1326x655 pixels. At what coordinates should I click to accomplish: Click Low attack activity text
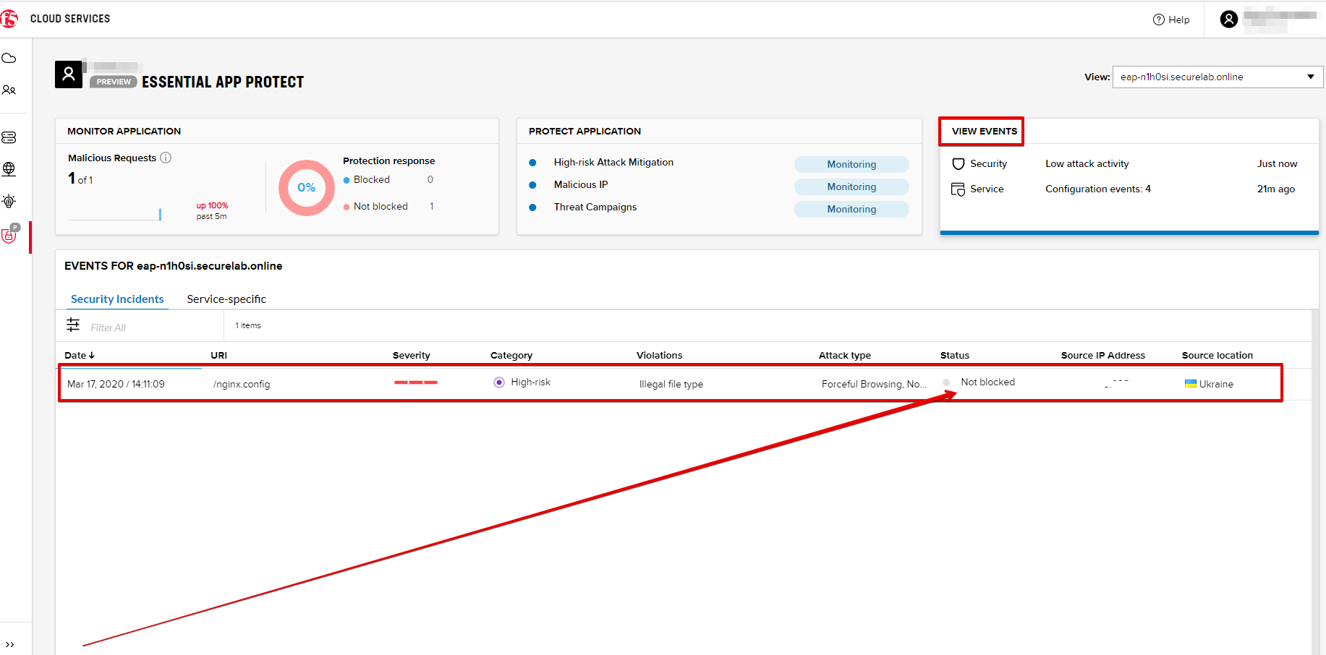pyautogui.click(x=1087, y=164)
